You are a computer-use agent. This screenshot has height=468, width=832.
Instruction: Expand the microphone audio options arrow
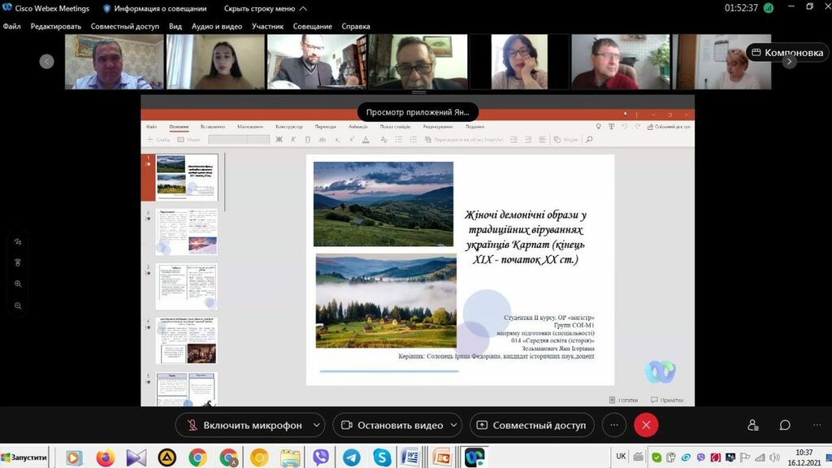[316, 425]
